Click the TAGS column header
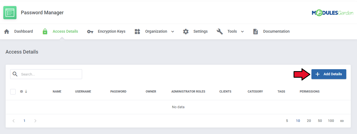 tap(281, 91)
